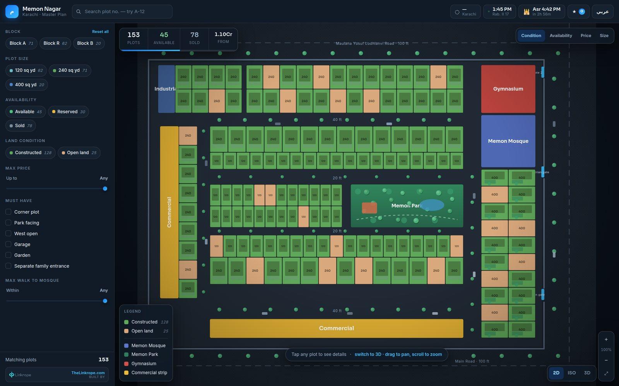Switch to ISO view mode

(571, 373)
